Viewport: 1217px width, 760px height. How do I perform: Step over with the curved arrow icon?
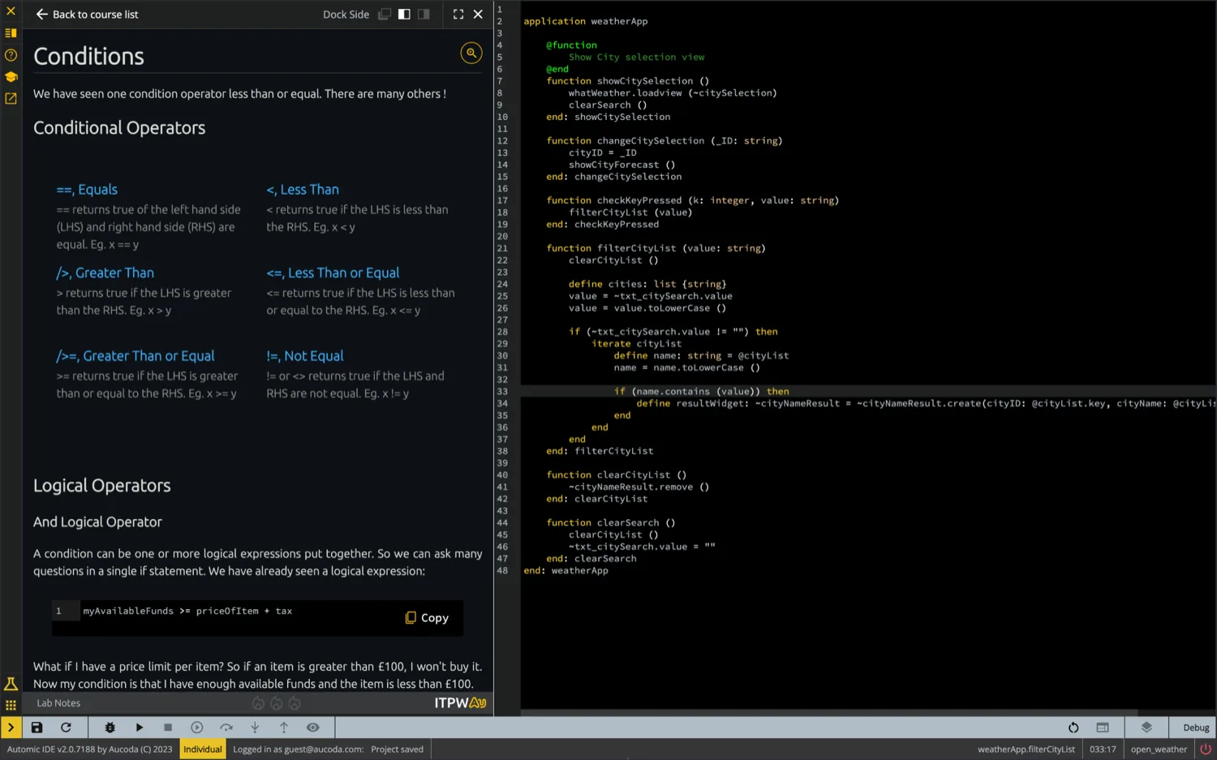[x=226, y=728]
